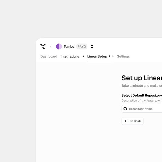Open the Repository-Name selector field
This screenshot has height=162, width=162.
pos(142,109)
